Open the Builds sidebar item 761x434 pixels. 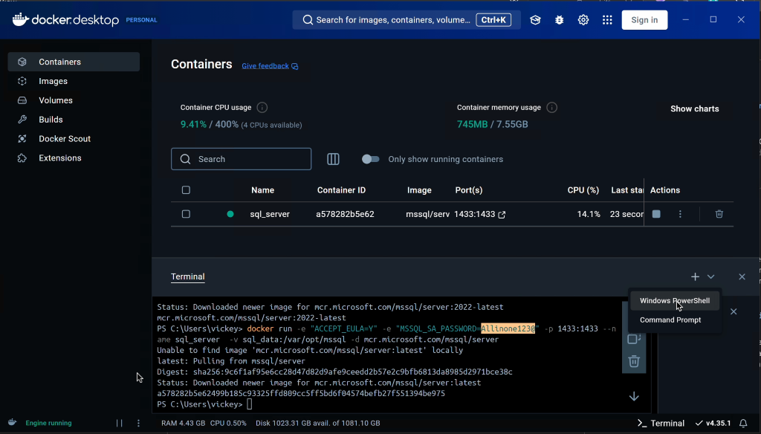(x=74, y=120)
